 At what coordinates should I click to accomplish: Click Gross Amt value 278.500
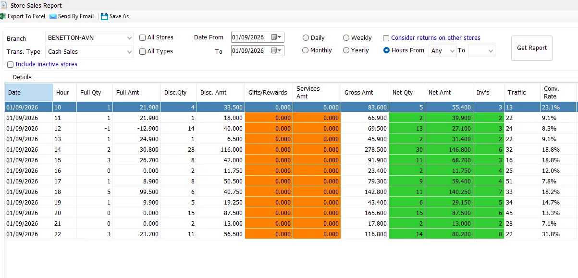pyautogui.click(x=375, y=149)
